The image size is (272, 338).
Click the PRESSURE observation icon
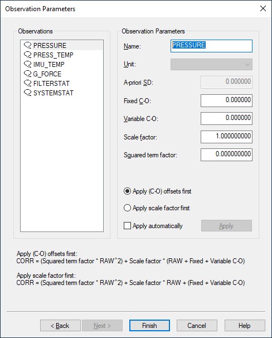click(x=27, y=45)
